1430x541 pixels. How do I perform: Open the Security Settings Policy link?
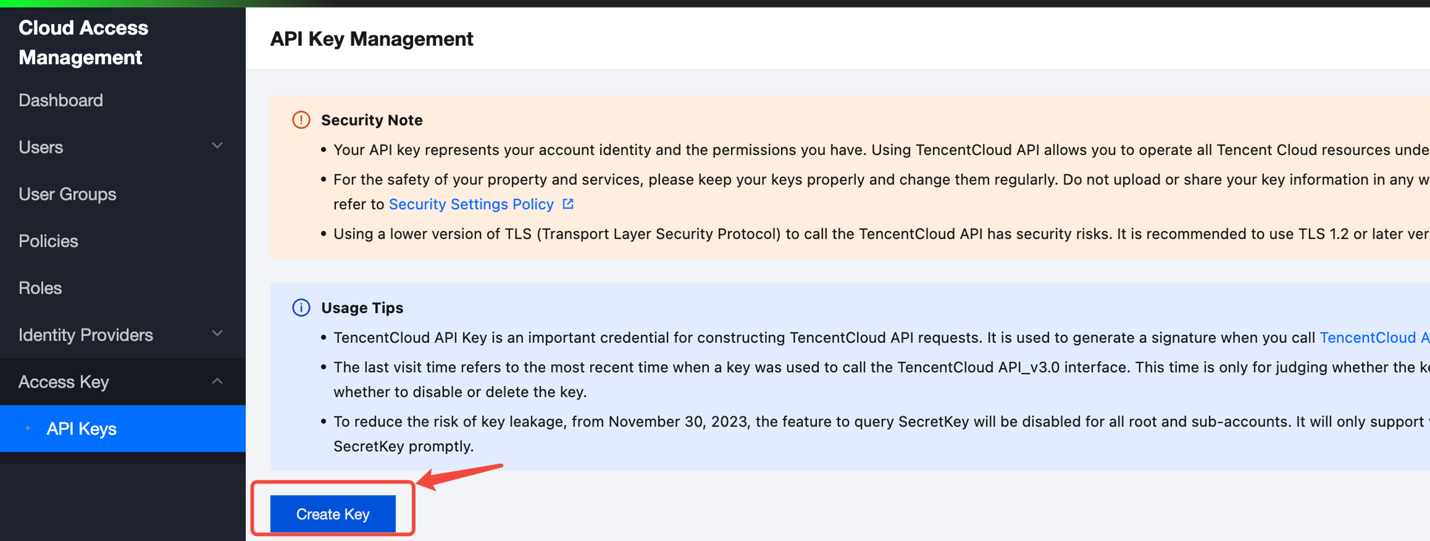pos(471,204)
